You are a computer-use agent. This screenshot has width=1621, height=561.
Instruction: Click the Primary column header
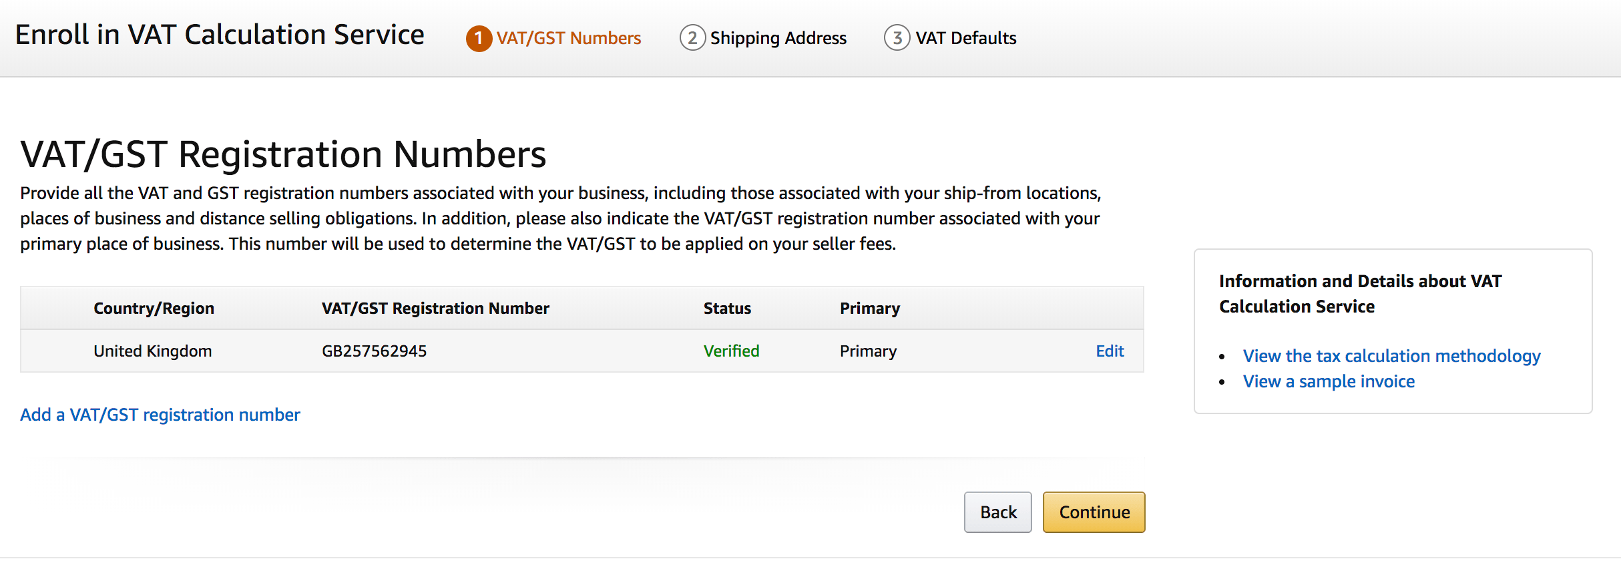click(x=869, y=309)
